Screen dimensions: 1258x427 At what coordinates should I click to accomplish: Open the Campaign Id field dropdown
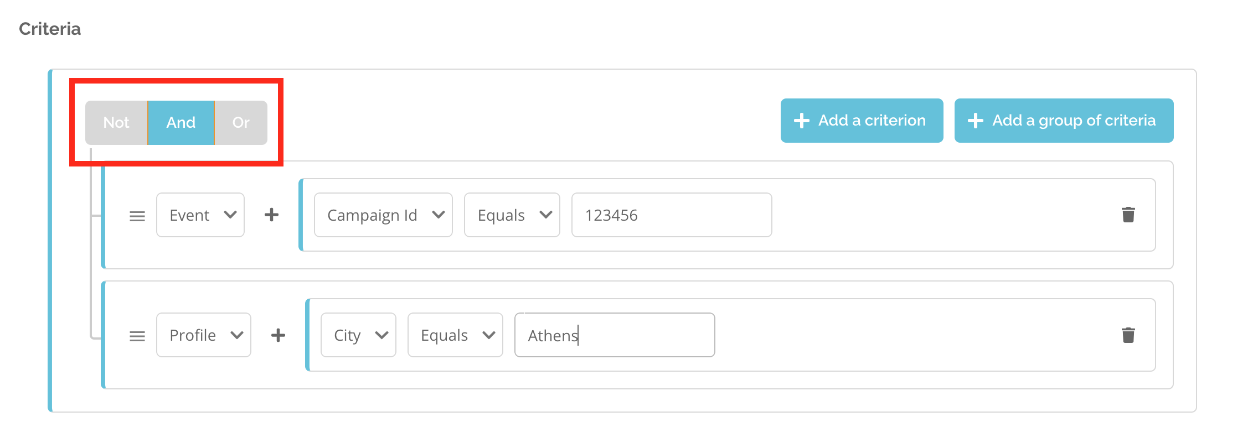tap(383, 215)
